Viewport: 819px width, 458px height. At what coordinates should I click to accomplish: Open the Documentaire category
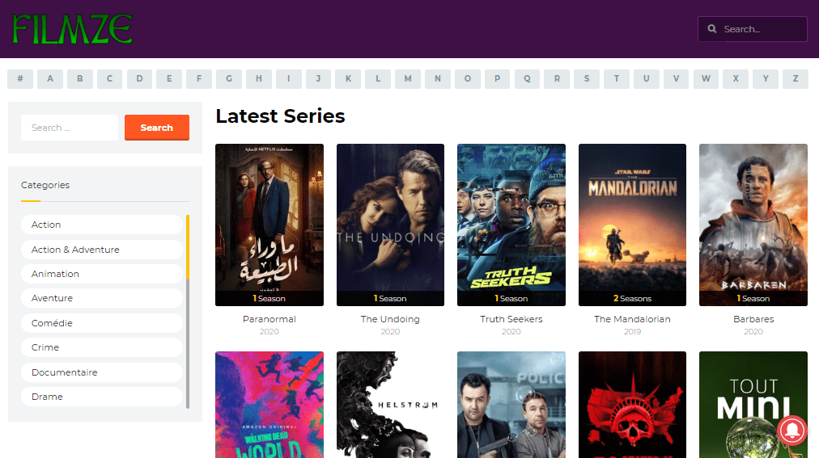coord(102,372)
